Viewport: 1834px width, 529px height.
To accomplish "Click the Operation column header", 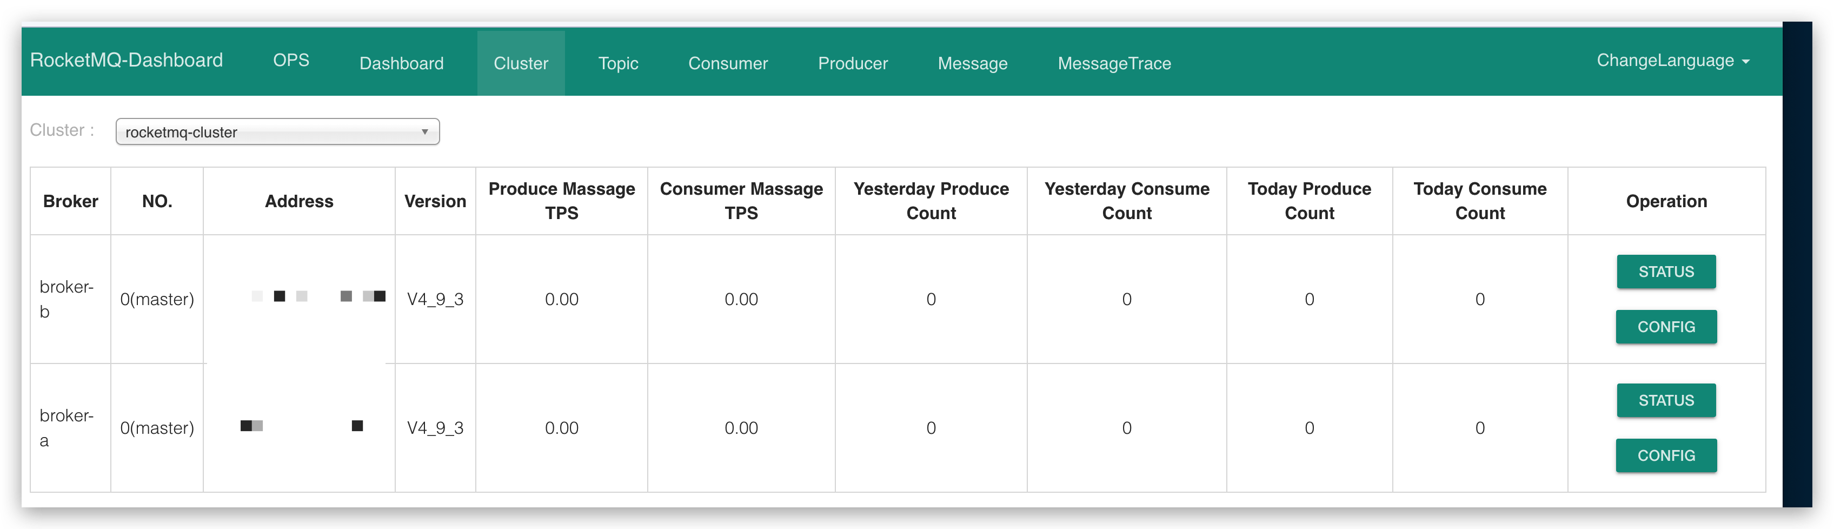I will point(1666,202).
